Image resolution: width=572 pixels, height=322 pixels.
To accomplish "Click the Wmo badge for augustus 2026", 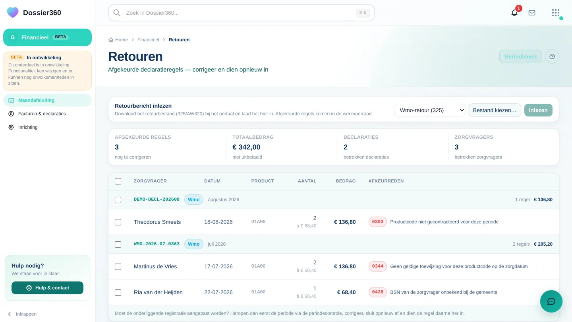I will [x=194, y=200].
